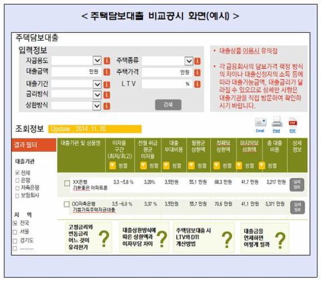The height and width of the screenshot is (281, 322).
Task: Sort by 마지막달 상환액 arrow
Action: point(239,165)
